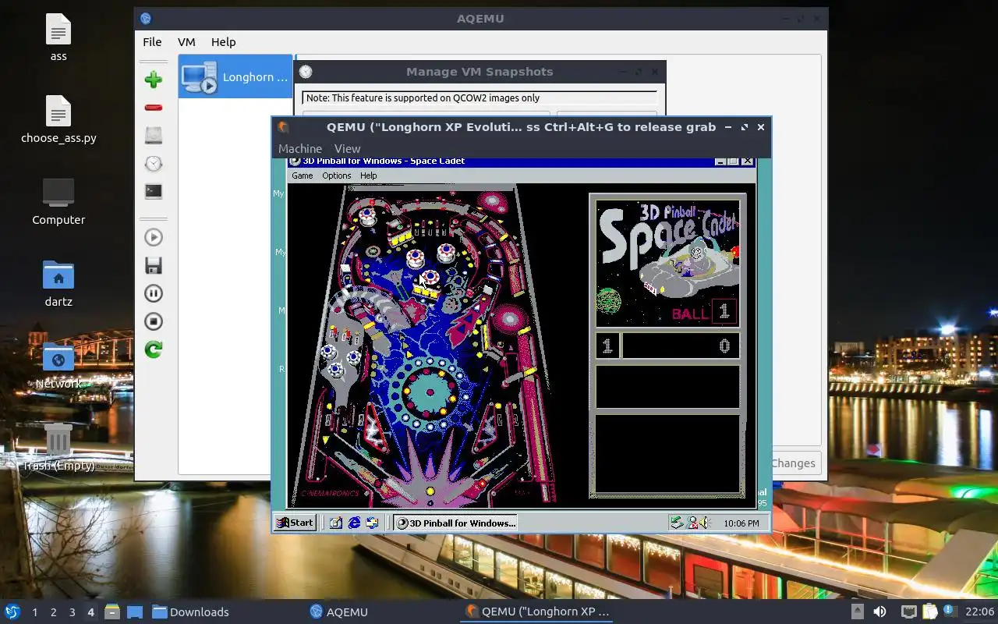Screen dimensions: 998x624
Task: Switch to workspace 3 in the pager
Action: [72, 612]
